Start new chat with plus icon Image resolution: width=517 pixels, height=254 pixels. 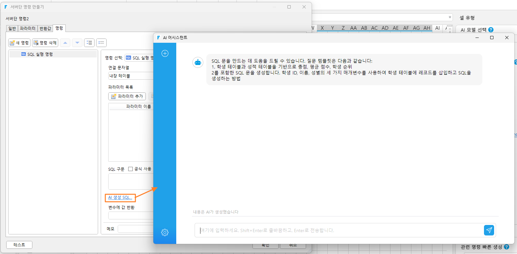tap(165, 54)
